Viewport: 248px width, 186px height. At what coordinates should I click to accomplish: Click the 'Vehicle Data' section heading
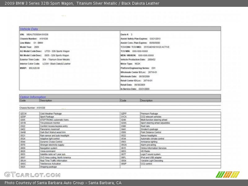(29, 29)
